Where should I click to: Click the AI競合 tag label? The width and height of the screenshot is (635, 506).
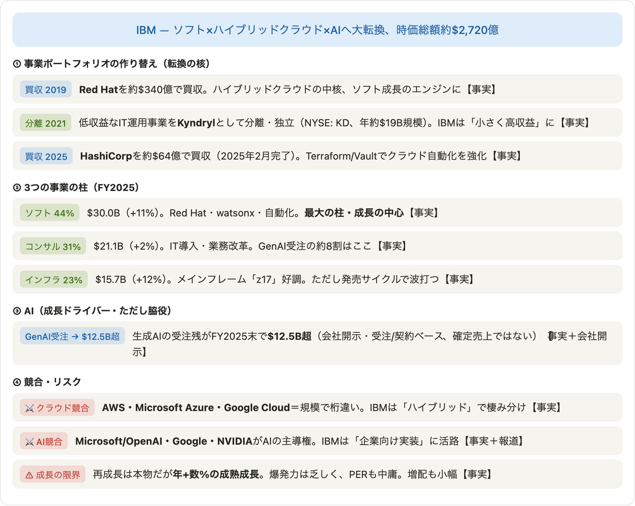click(49, 441)
